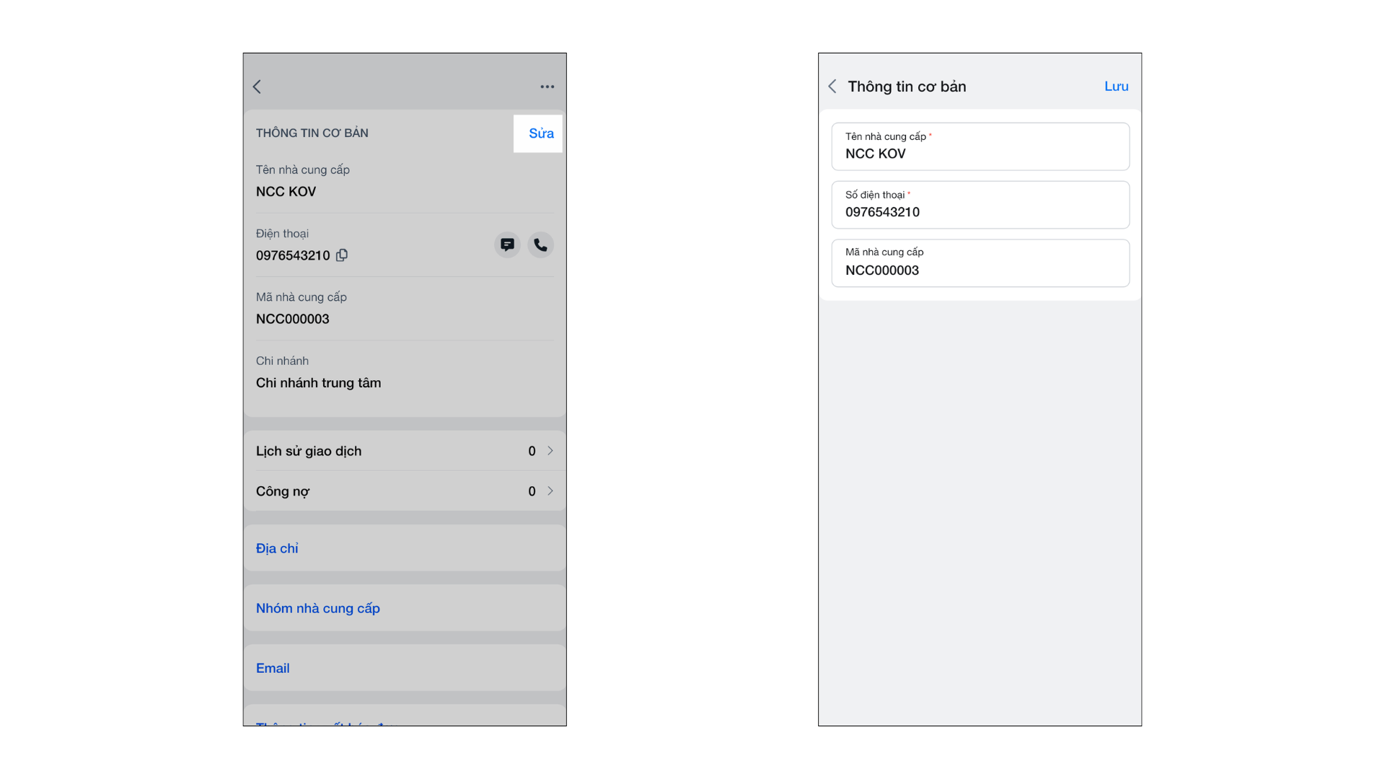
Task: Open the Nhóm nhà cung cấp section
Action: tap(317, 608)
